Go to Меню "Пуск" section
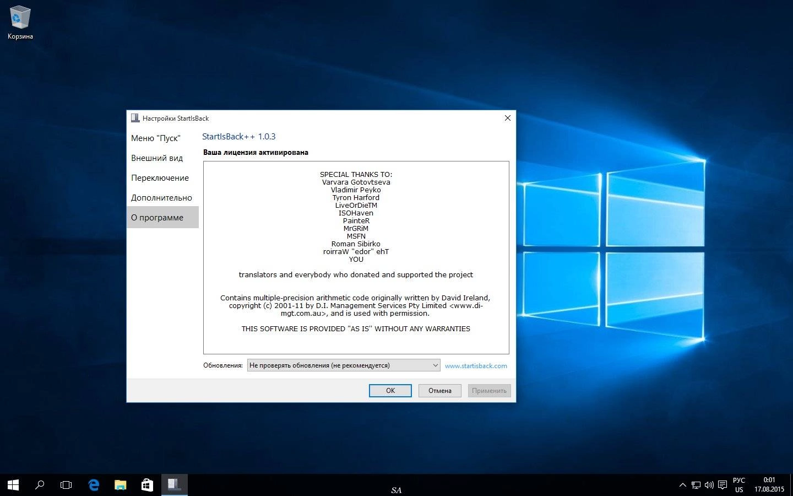Viewport: 793px width, 496px height. (162, 138)
